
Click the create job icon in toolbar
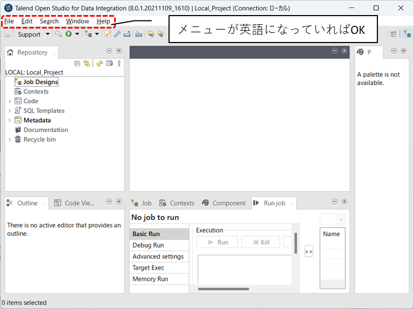[88, 34]
